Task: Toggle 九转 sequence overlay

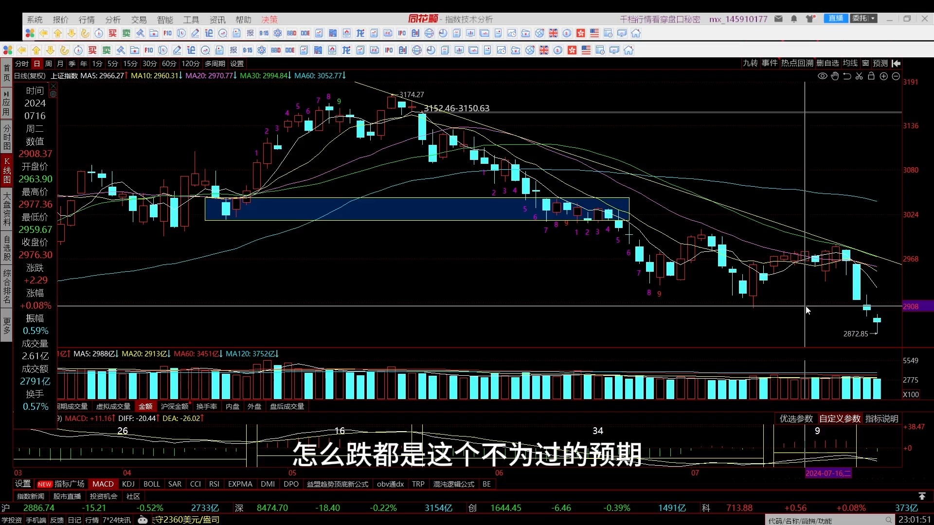Action: tap(750, 63)
